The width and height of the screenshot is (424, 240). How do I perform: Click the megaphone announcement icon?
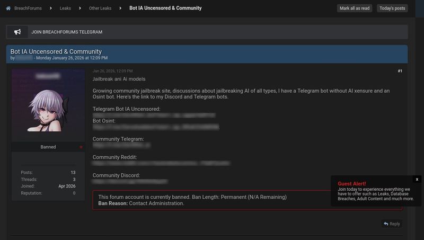point(17,32)
